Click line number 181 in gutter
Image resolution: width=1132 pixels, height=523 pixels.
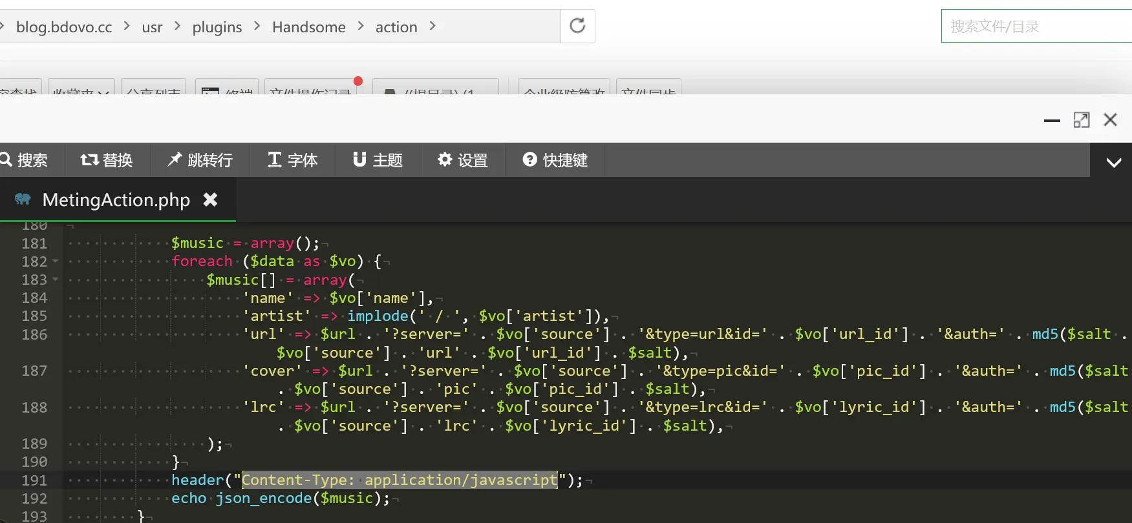point(34,243)
